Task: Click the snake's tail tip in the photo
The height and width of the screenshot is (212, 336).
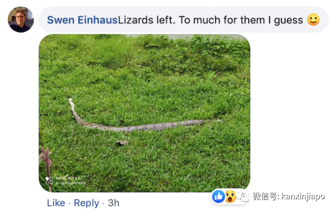Action: pyautogui.click(x=218, y=120)
